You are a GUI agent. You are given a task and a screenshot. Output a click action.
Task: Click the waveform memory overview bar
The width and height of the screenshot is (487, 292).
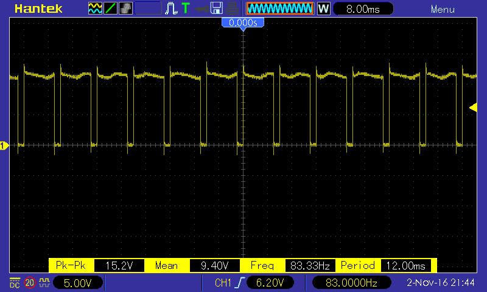coord(280,9)
